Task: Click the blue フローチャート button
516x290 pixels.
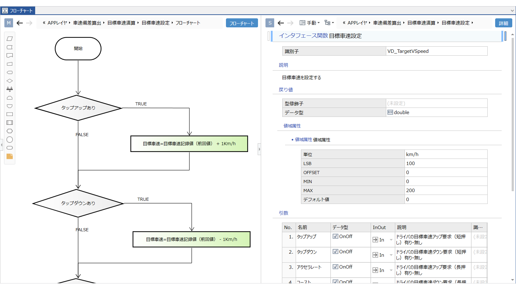Action: tap(242, 23)
